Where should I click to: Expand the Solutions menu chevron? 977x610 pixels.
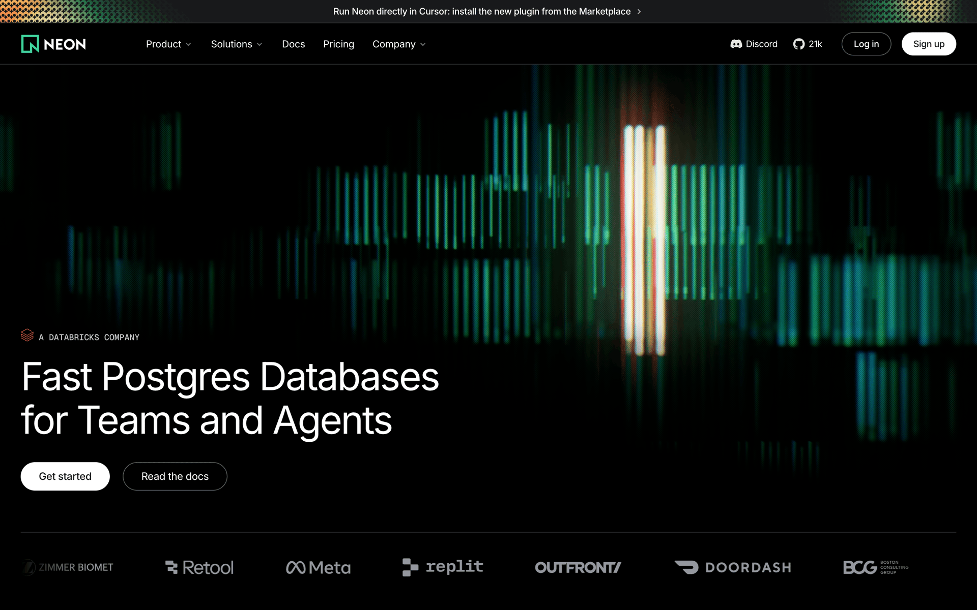click(260, 45)
